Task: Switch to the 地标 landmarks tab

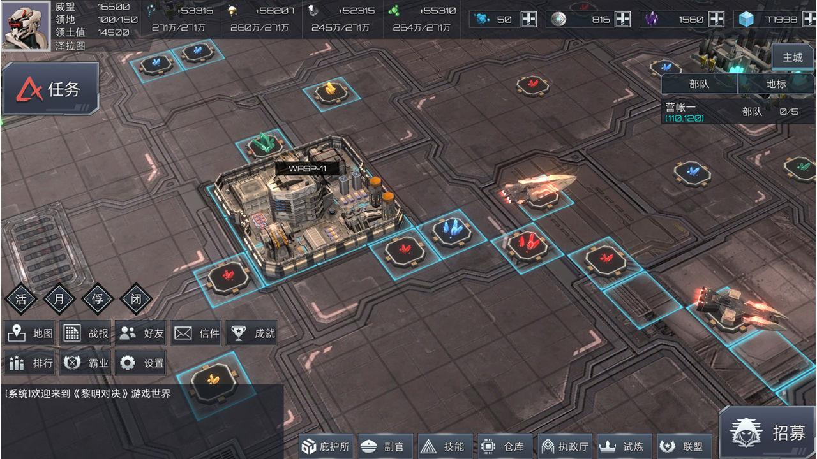Action: coord(776,84)
